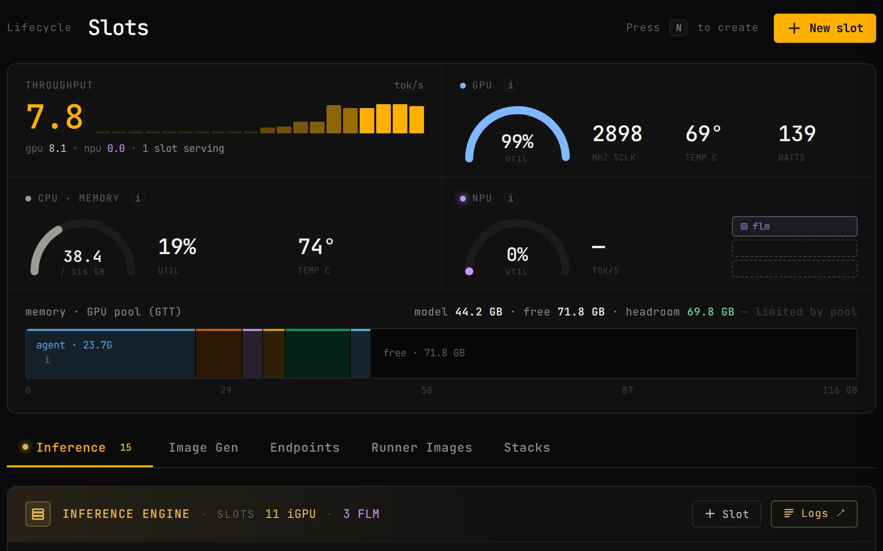Click the '3 FLM' slots count
883x551 pixels.
[361, 514]
